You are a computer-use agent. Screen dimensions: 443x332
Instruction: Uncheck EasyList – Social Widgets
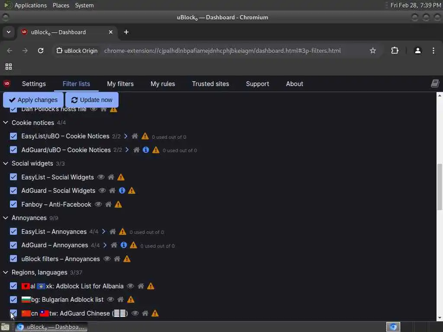tap(13, 177)
